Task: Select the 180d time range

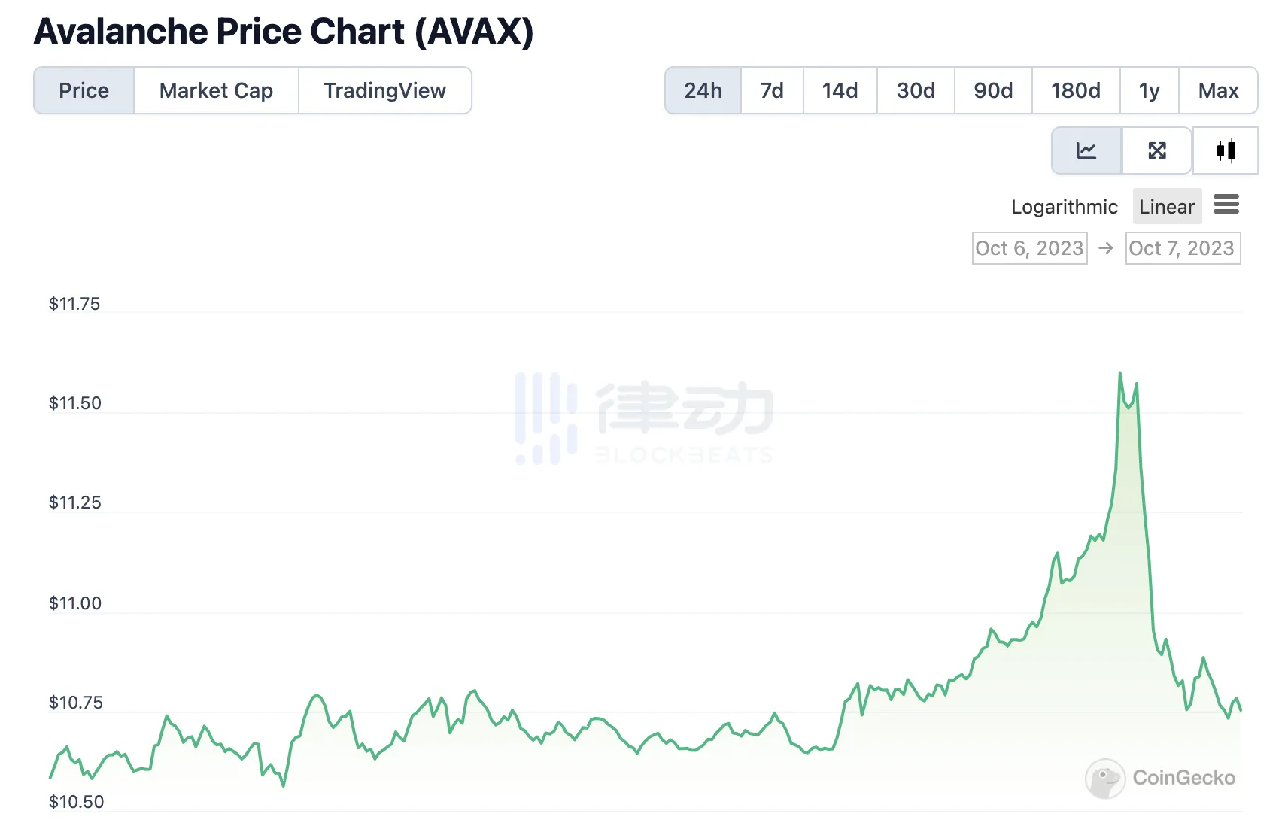Action: [1075, 90]
